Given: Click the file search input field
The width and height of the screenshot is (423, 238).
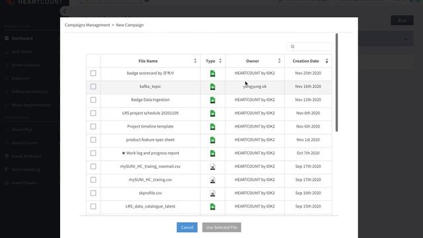Looking at the screenshot, I should point(309,47).
